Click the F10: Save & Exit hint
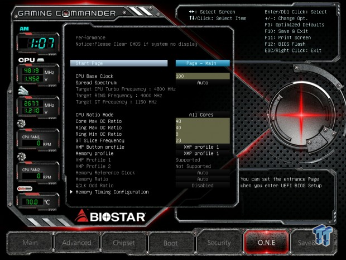Image resolution: width=346 pixels, height=260 pixels. [286, 31]
